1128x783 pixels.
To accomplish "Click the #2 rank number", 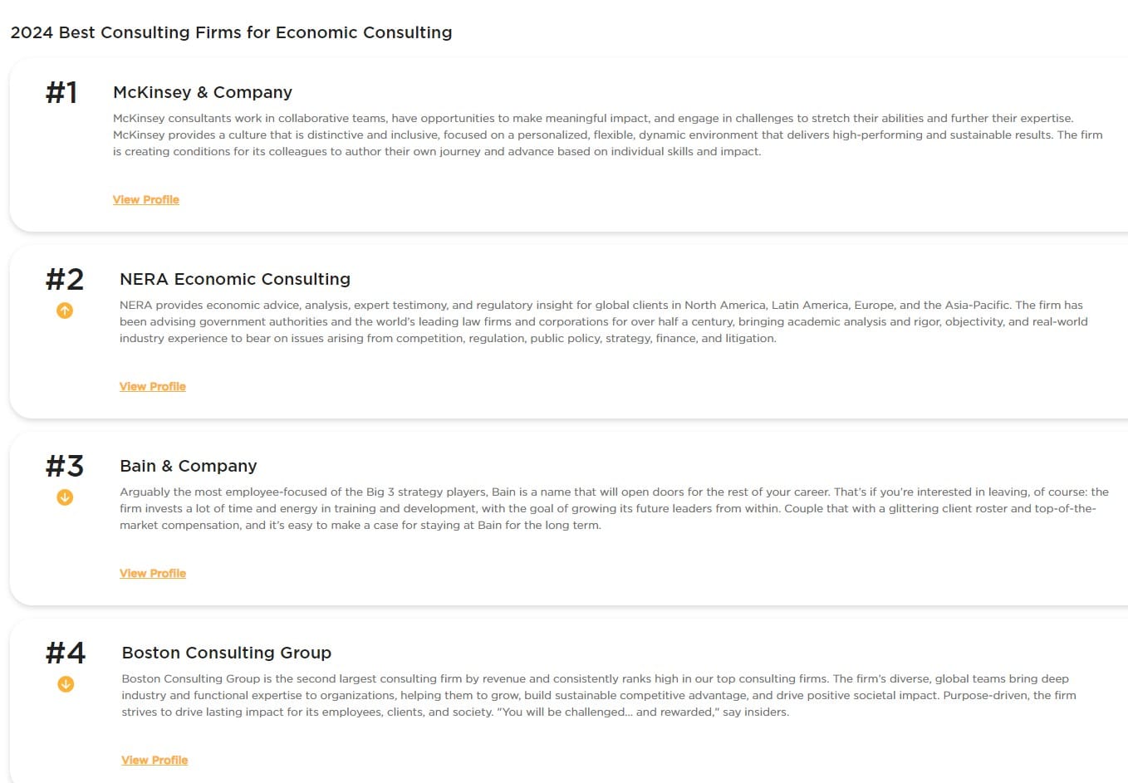I will click(x=65, y=279).
